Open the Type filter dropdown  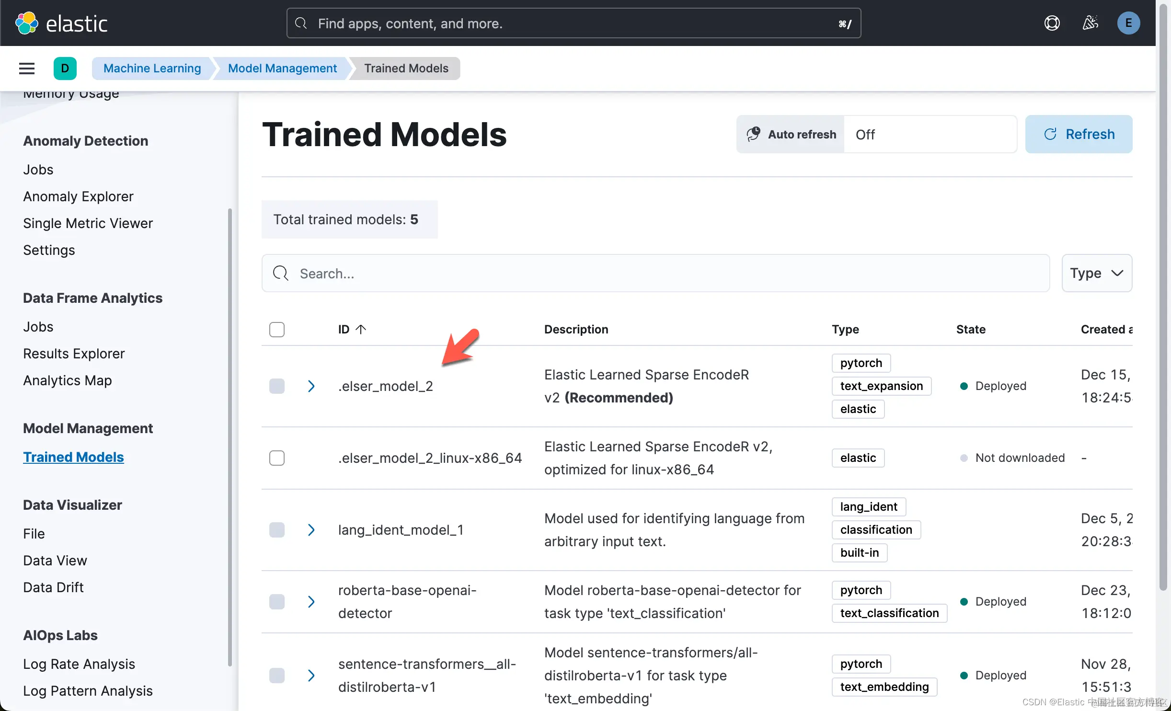tap(1096, 273)
